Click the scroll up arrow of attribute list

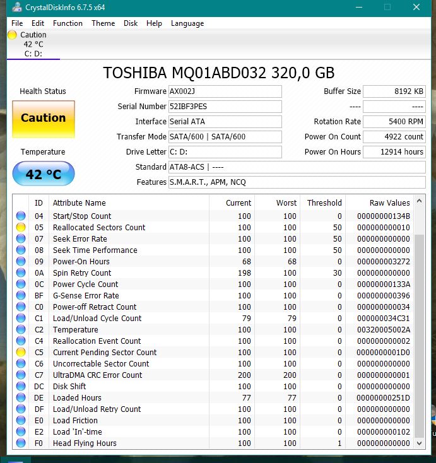click(419, 201)
